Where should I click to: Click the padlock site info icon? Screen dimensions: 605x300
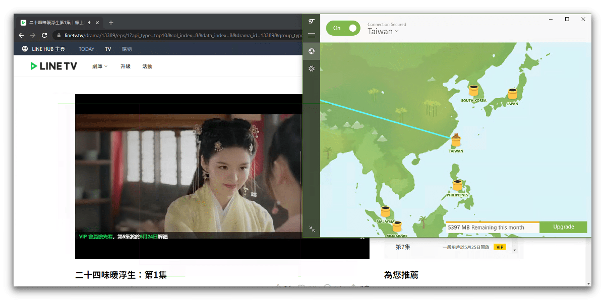click(59, 35)
